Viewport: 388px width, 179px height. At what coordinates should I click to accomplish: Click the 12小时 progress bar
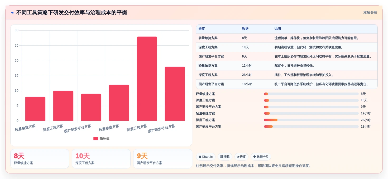pos(311,113)
